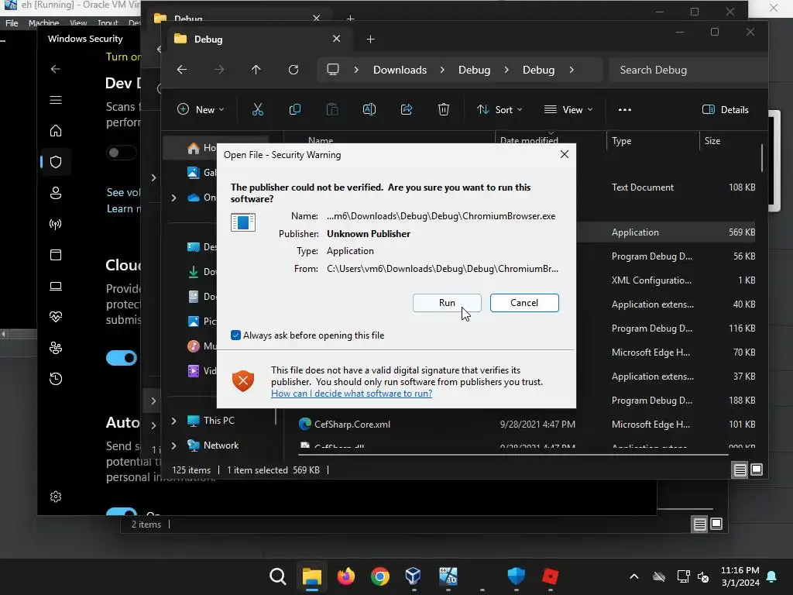Click the Paste clipboard icon
This screenshot has width=793, height=595.
[331, 109]
